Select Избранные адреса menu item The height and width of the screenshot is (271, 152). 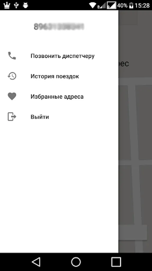[59, 96]
